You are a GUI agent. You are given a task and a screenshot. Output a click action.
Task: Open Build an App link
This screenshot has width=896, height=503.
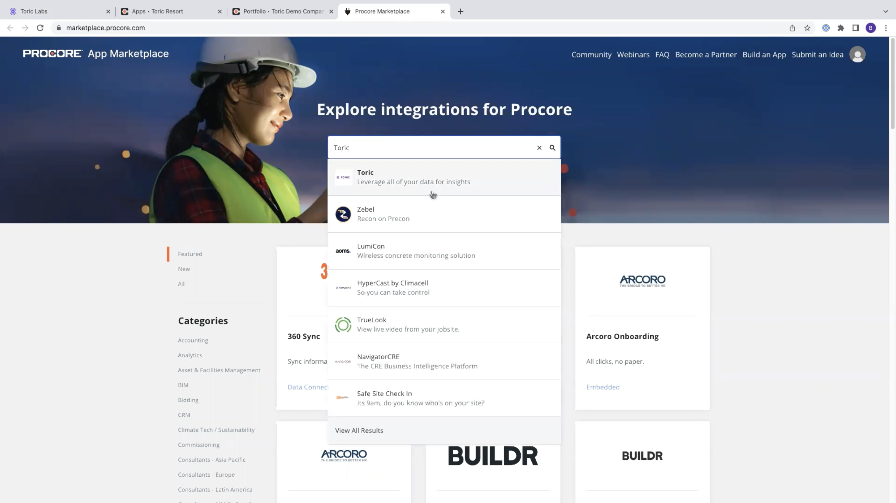[x=764, y=55]
